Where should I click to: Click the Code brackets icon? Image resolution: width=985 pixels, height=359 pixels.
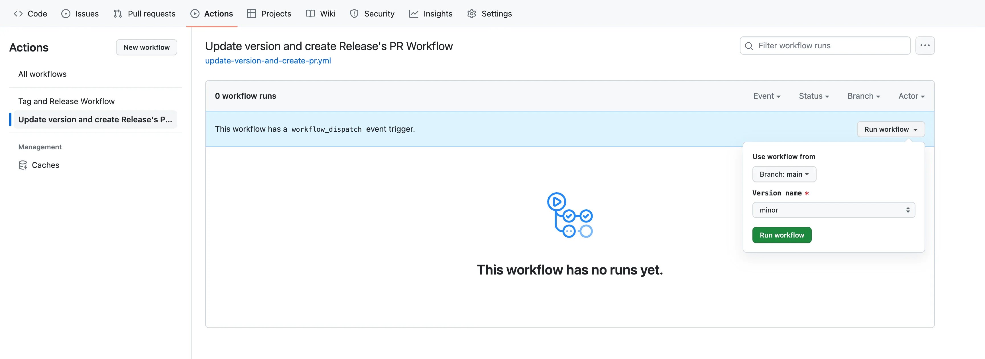[18, 14]
